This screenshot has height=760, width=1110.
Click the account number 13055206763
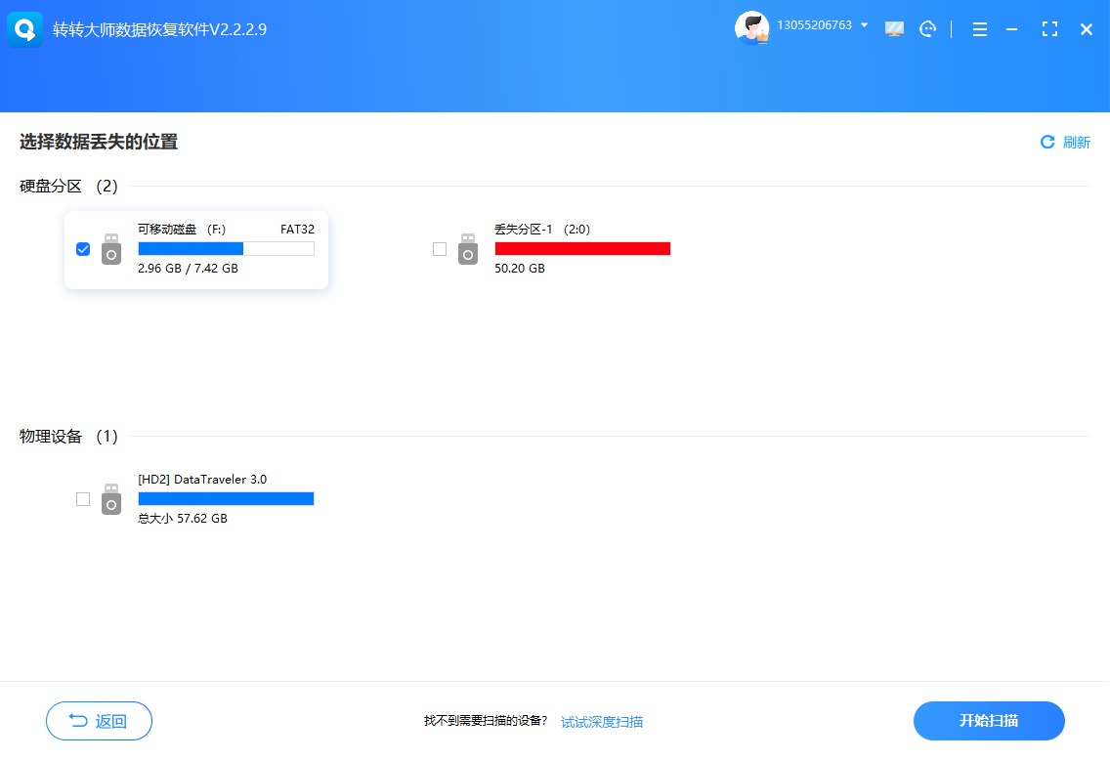(814, 25)
